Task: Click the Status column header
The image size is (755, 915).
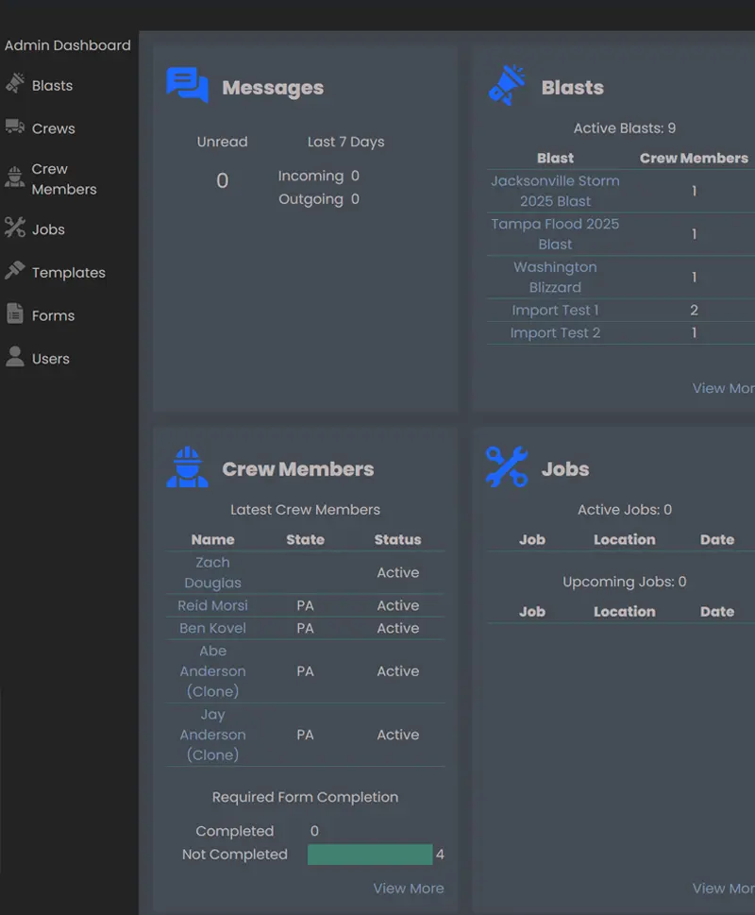Action: point(397,540)
